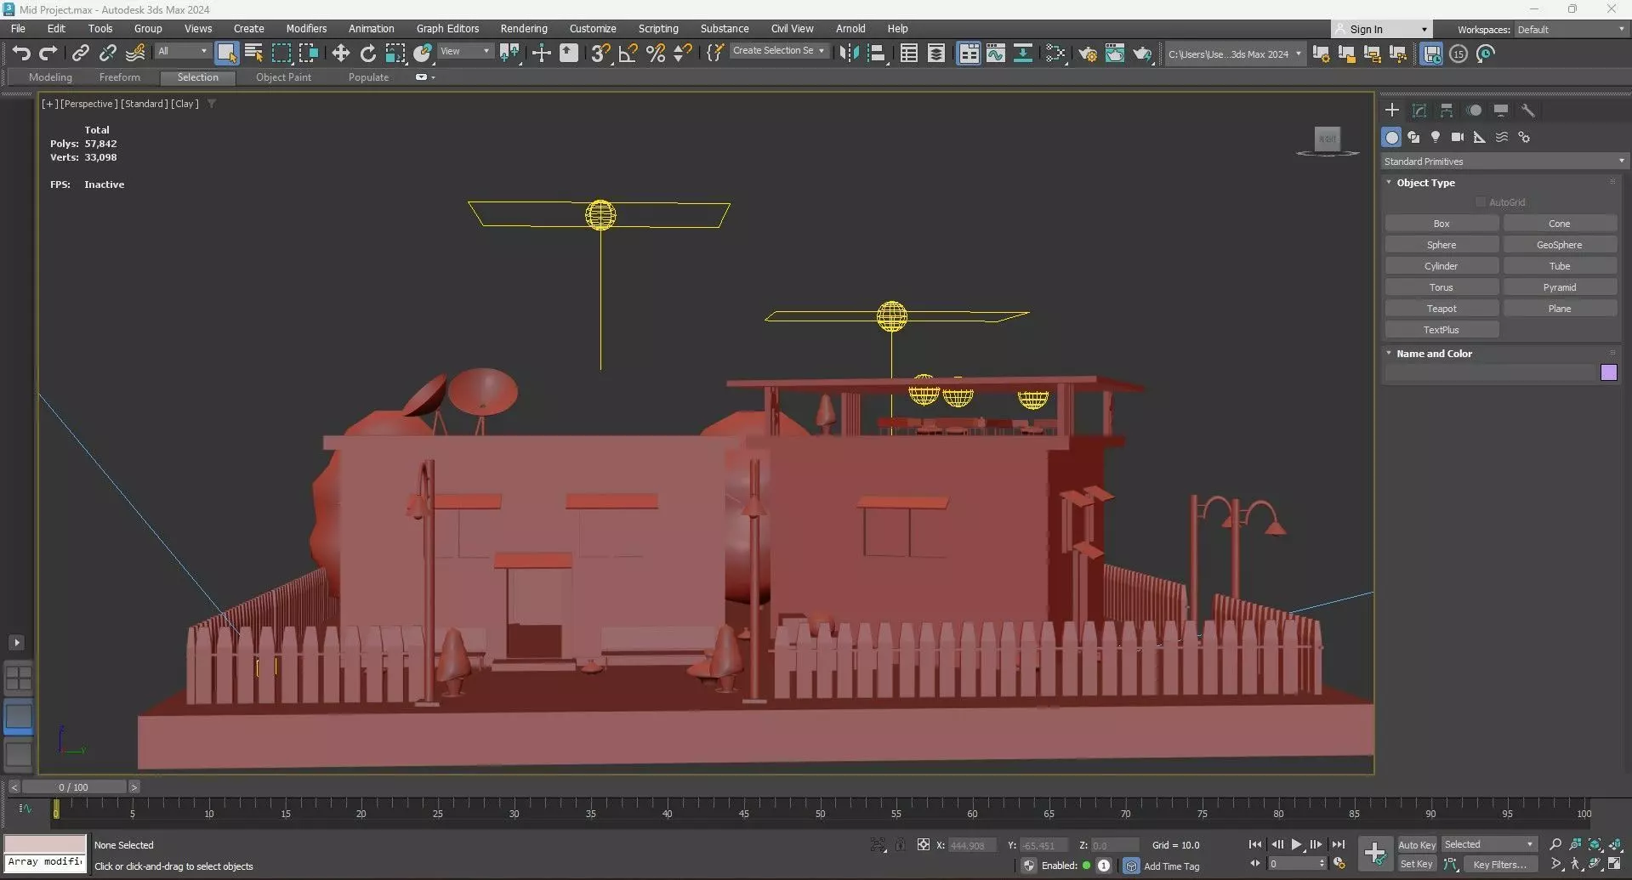Open the Rendering menu
This screenshot has height=880, width=1632.
tap(524, 28)
